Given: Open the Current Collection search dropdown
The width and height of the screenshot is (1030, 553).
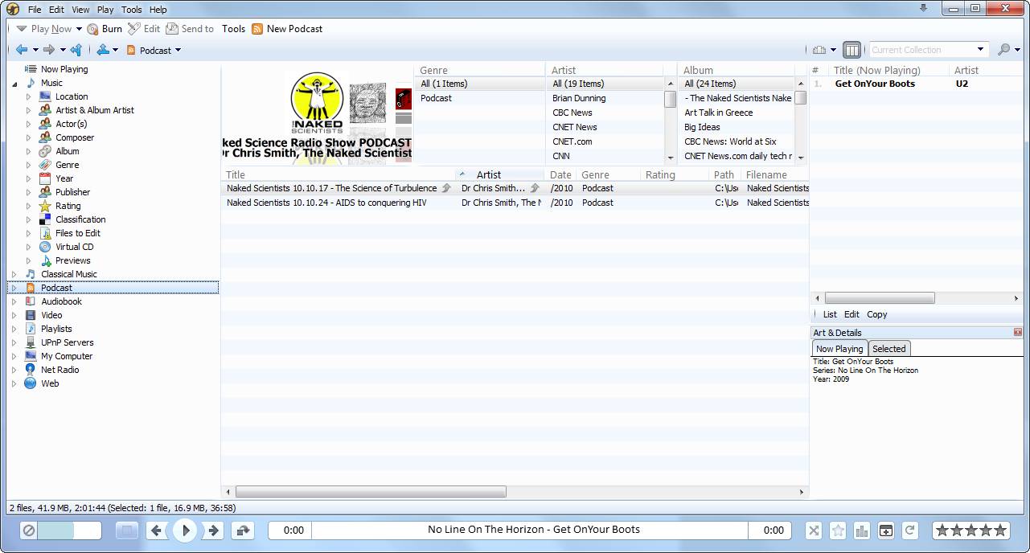Looking at the screenshot, I should point(980,50).
